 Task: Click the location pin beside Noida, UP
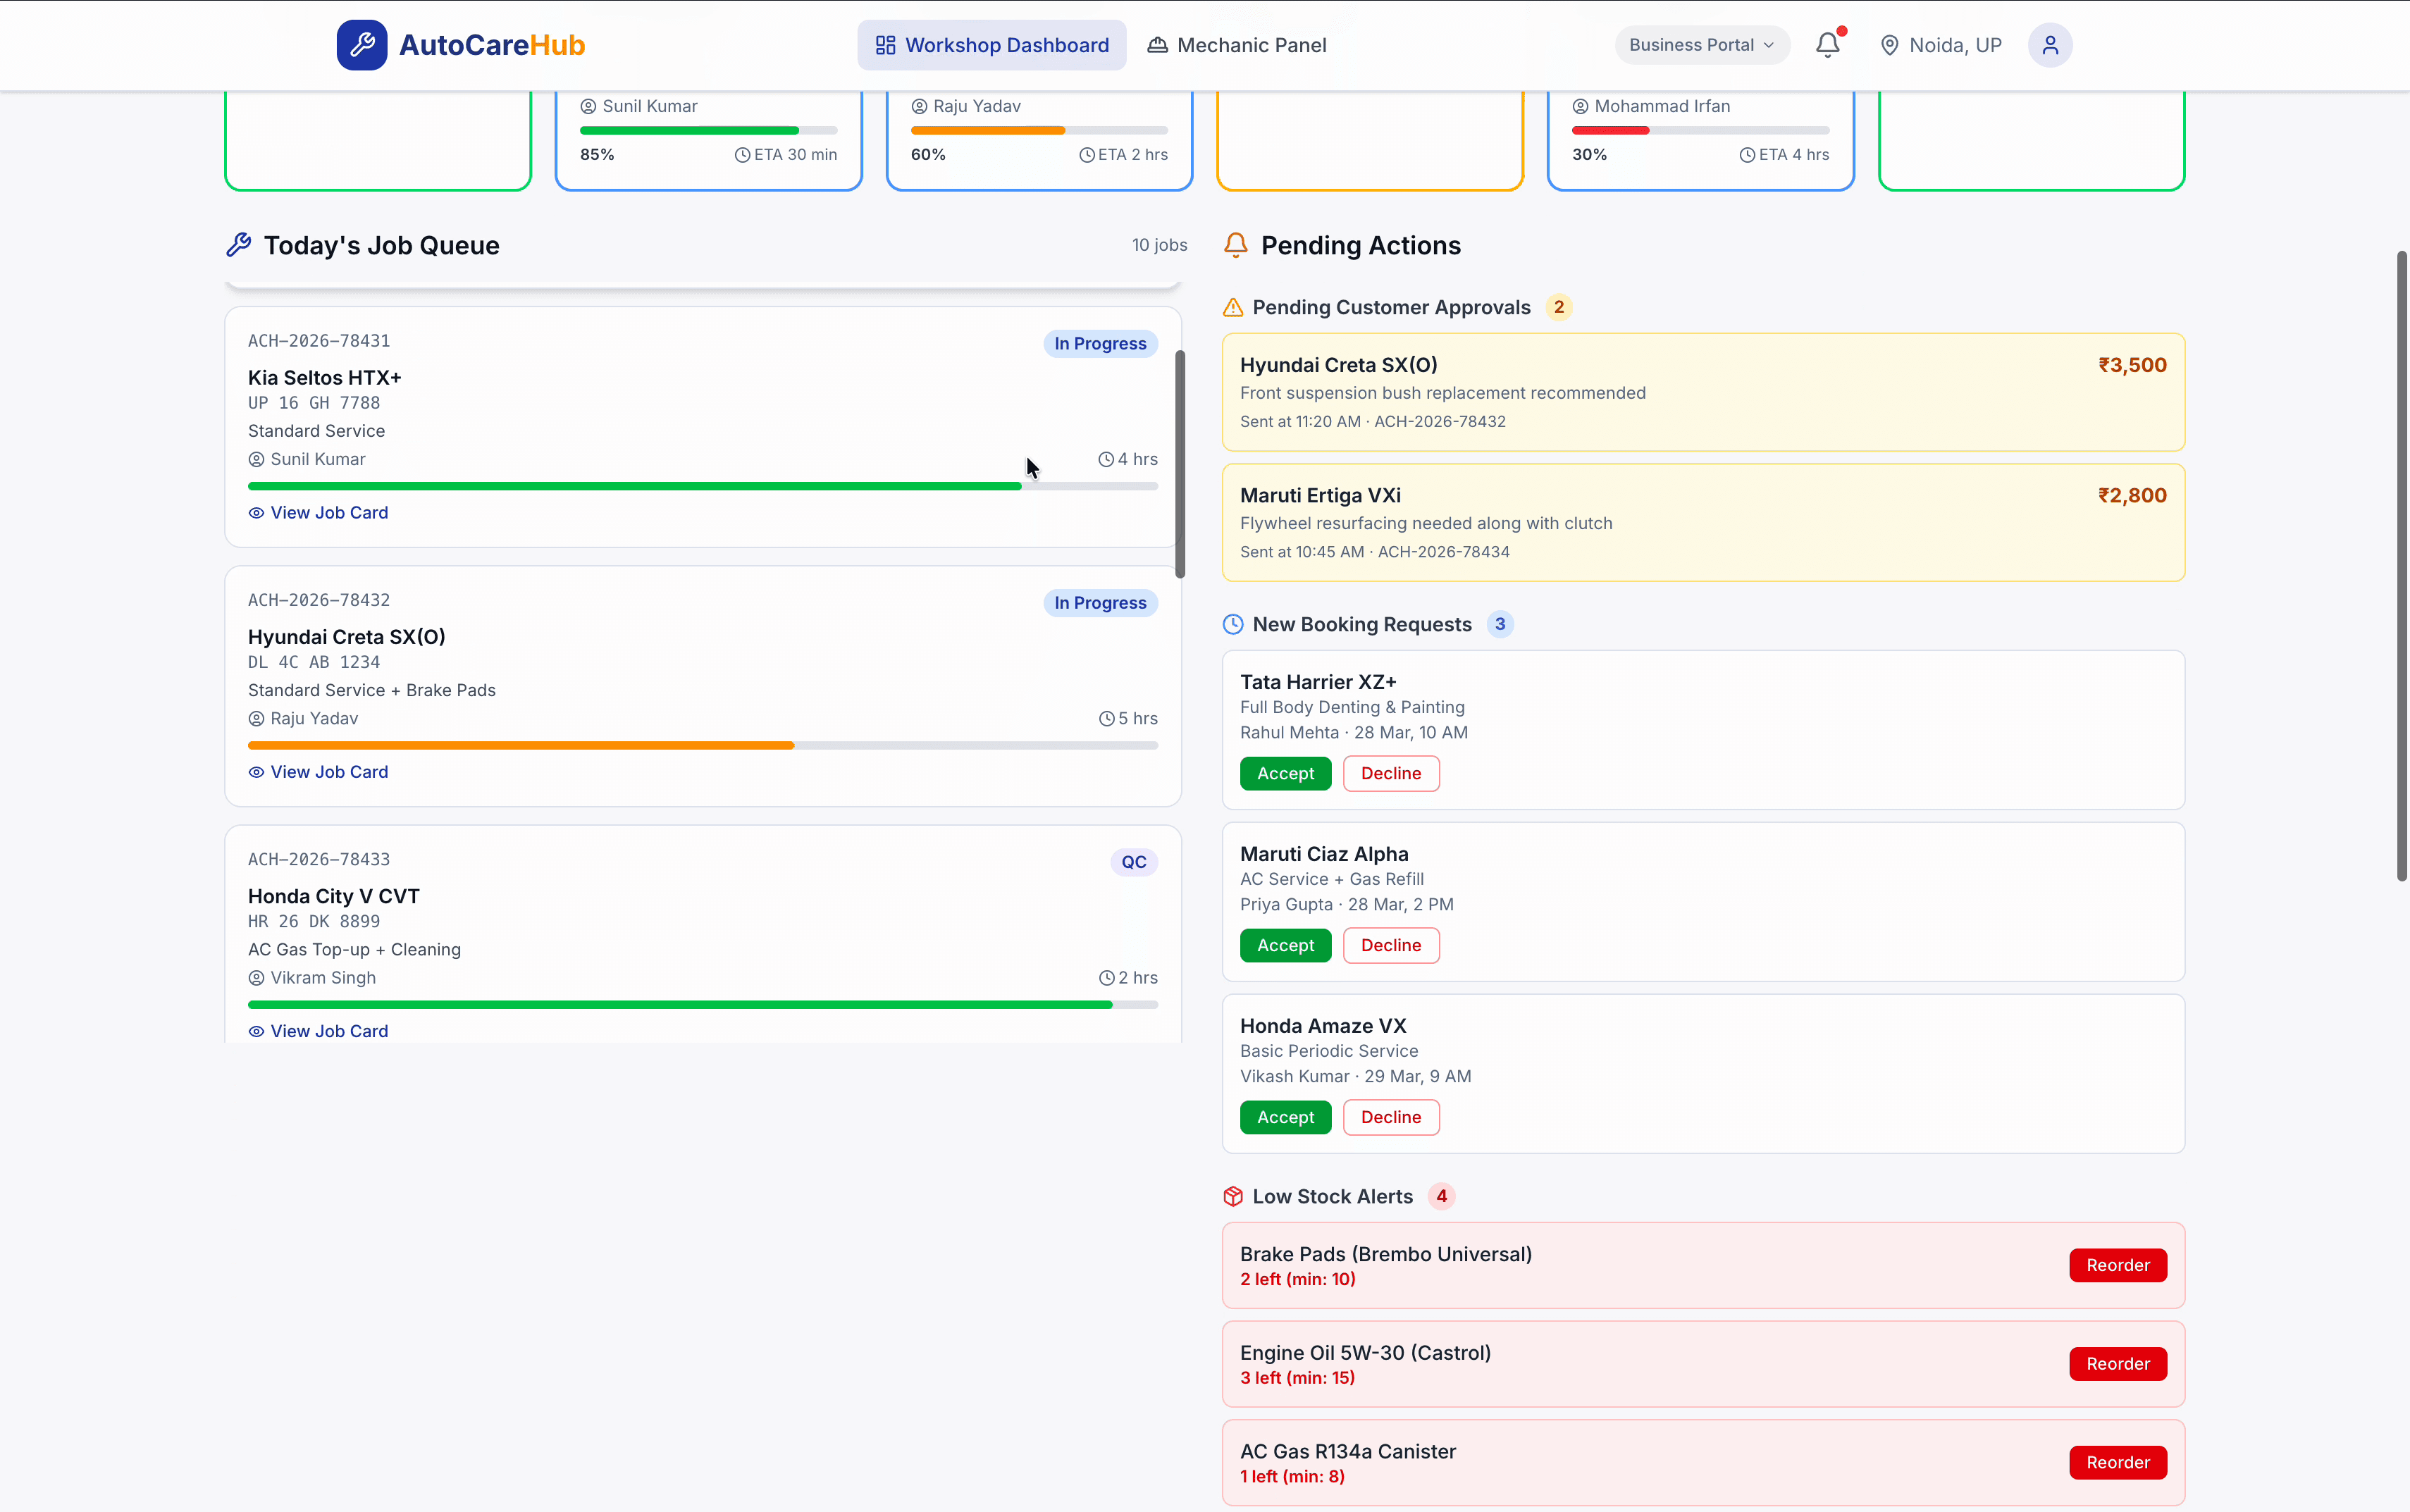(1889, 44)
